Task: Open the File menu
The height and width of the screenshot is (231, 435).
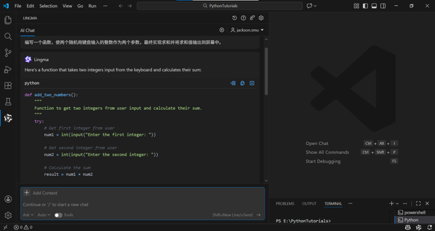Action: tap(18, 6)
